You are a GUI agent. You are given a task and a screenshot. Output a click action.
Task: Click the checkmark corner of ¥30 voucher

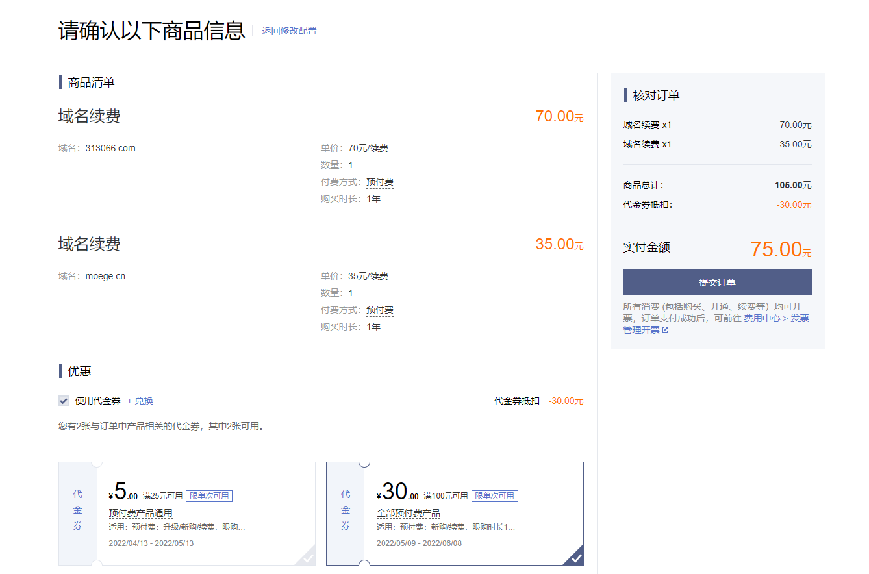pos(575,557)
